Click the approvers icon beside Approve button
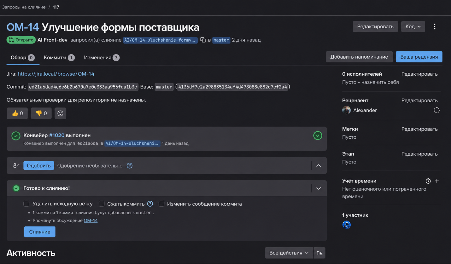Screen dimensions: 451x264 (x=16, y=166)
